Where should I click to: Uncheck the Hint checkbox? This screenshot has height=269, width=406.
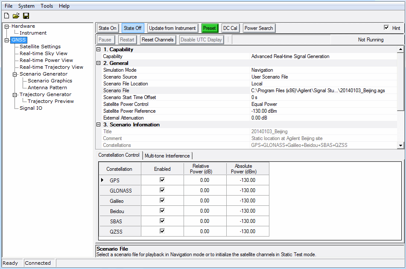click(x=386, y=28)
